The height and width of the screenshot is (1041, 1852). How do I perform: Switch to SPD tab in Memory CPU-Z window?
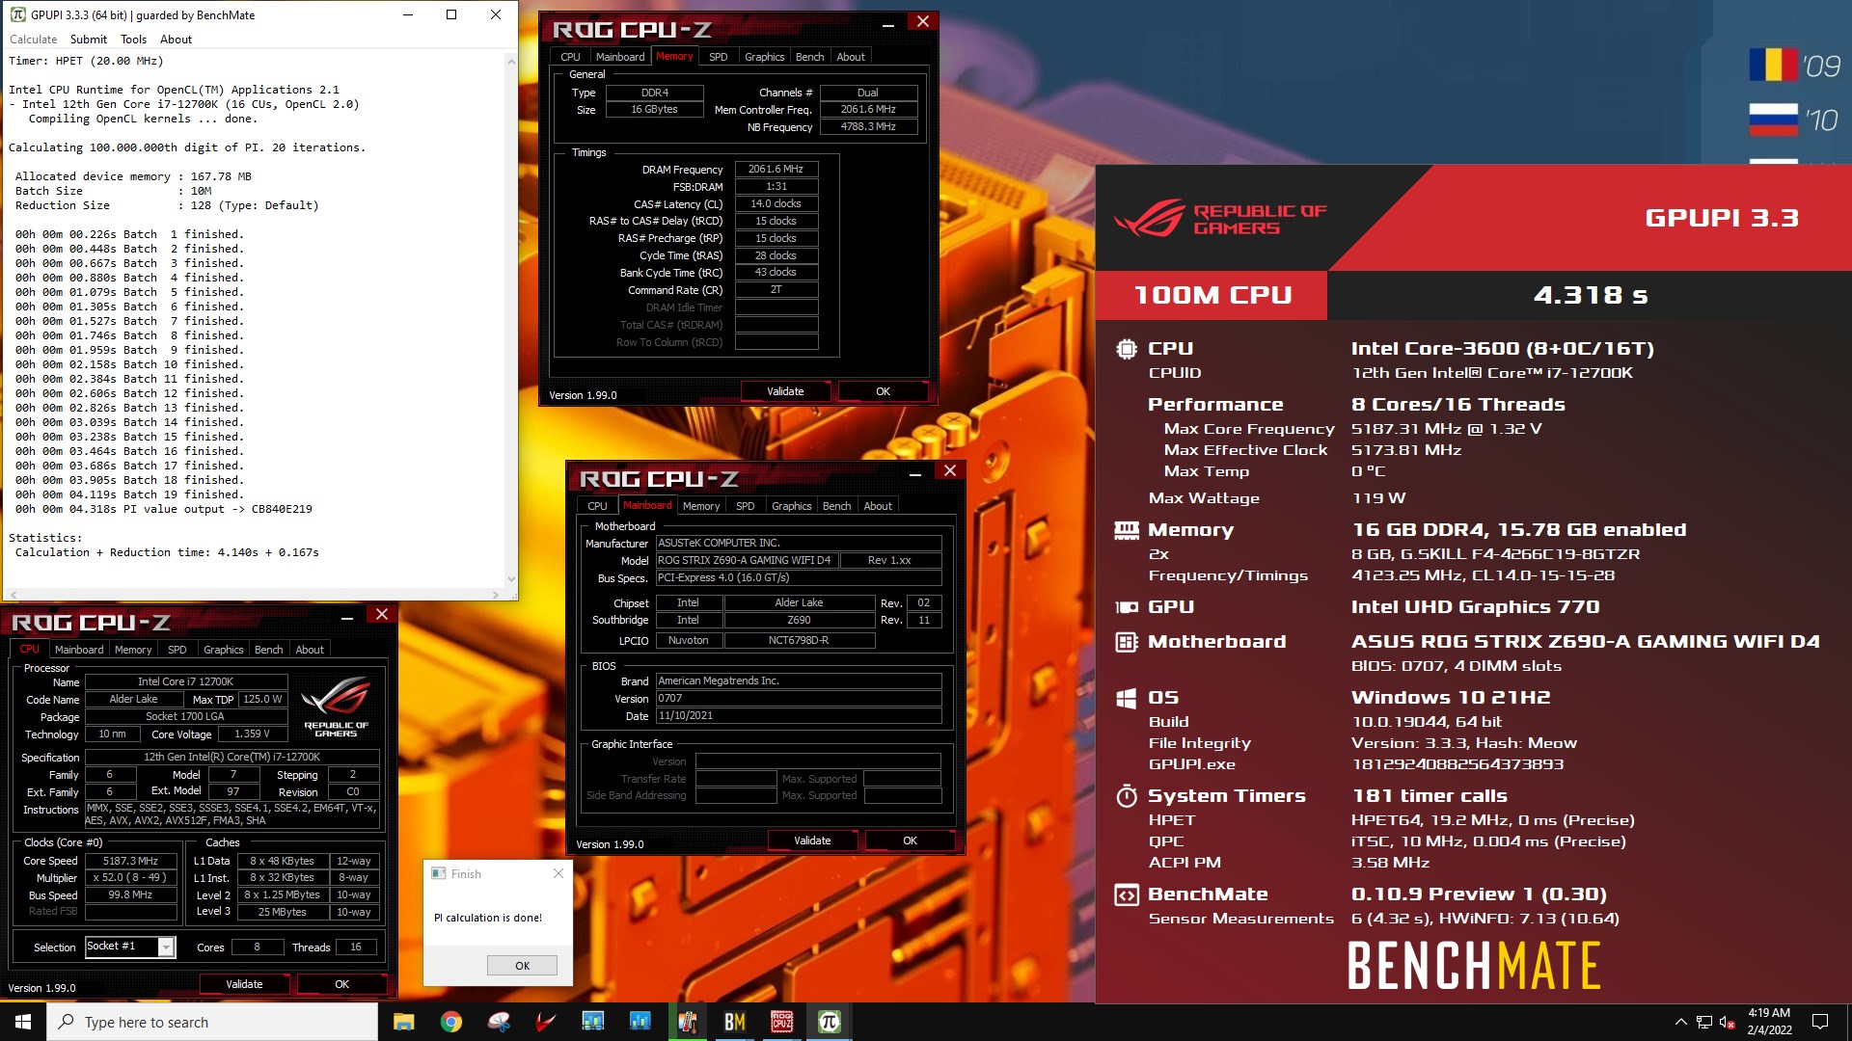(719, 57)
